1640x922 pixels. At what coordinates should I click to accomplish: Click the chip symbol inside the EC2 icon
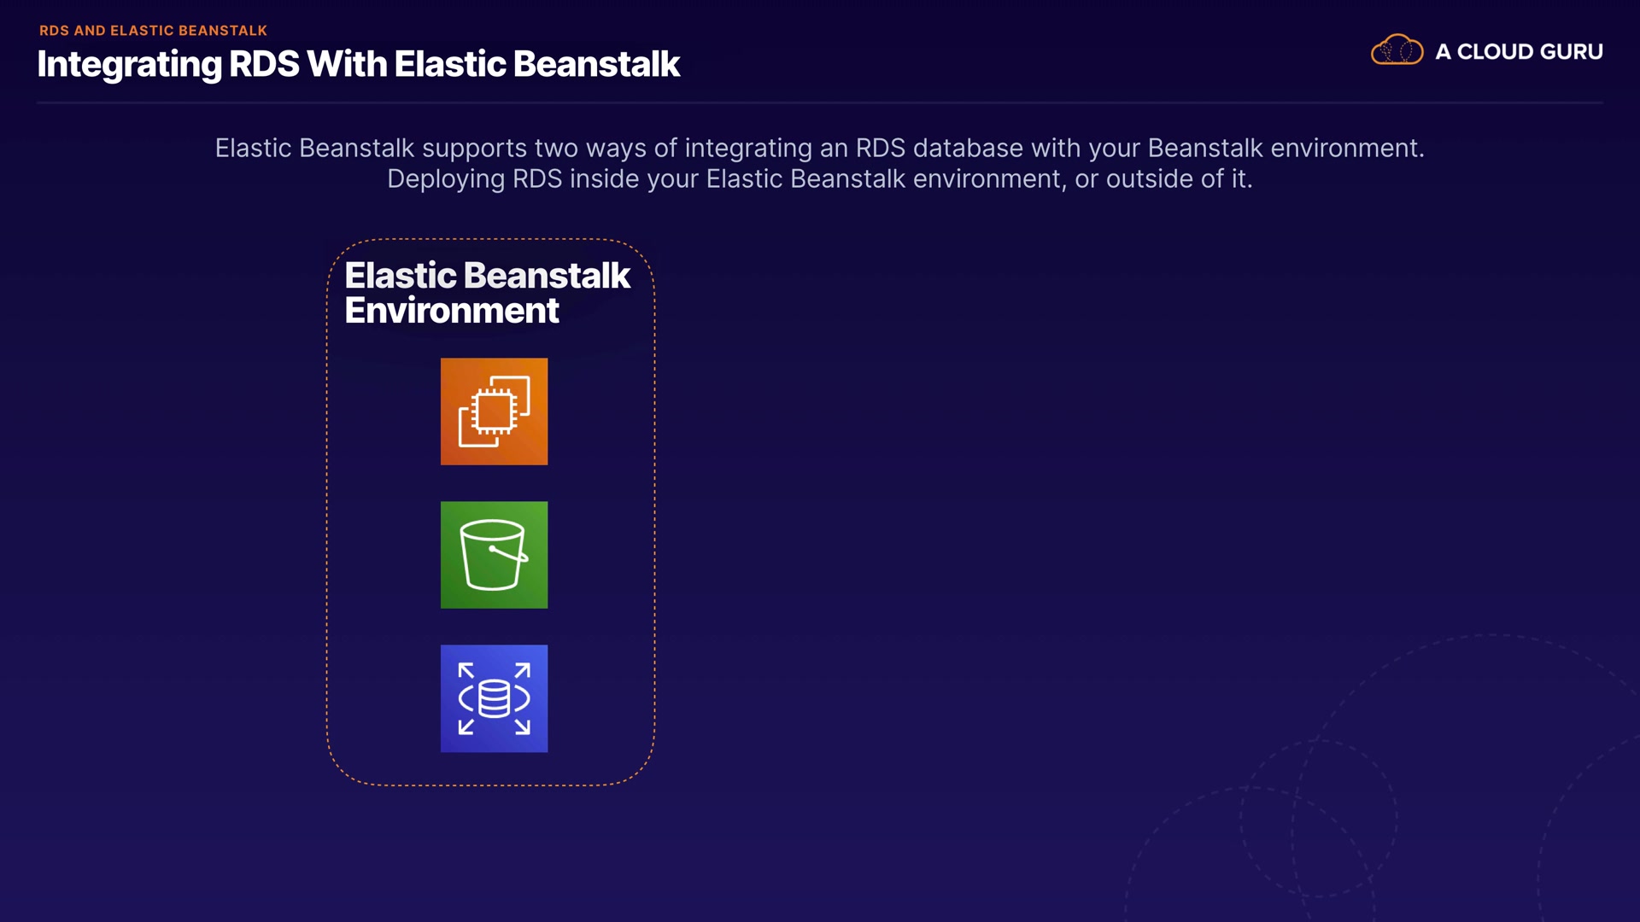493,411
